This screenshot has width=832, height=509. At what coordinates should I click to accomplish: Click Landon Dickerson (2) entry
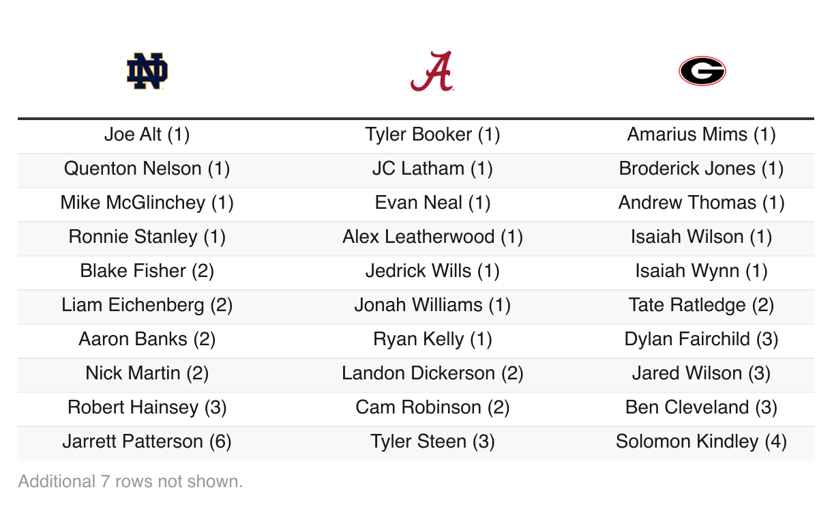432,373
